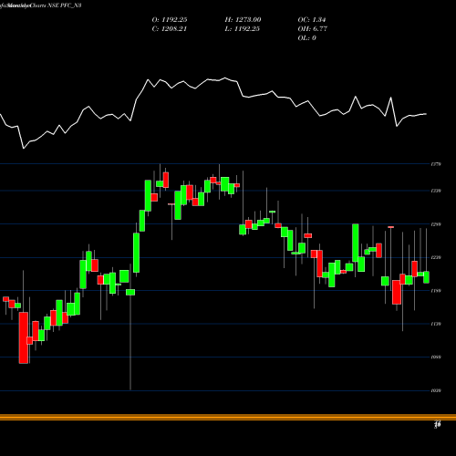Click the 1139 price axis label
The image size is (456, 456).
[436, 324]
